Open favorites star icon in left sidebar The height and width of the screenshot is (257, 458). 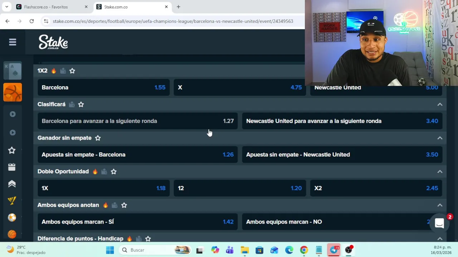tap(12, 150)
